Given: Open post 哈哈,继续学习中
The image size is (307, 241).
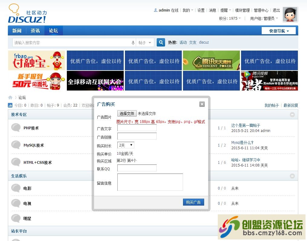Looking at the screenshot, I should pos(246,160).
